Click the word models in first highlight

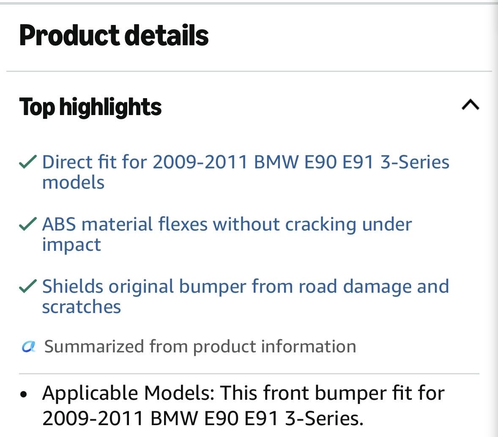pos(74,183)
